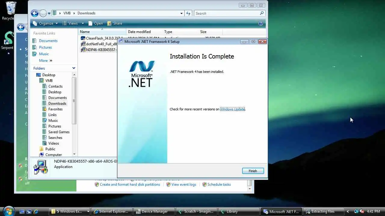Click More in Favorite Links
Image resolution: width=385 pixels, height=216 pixels.
45,61
